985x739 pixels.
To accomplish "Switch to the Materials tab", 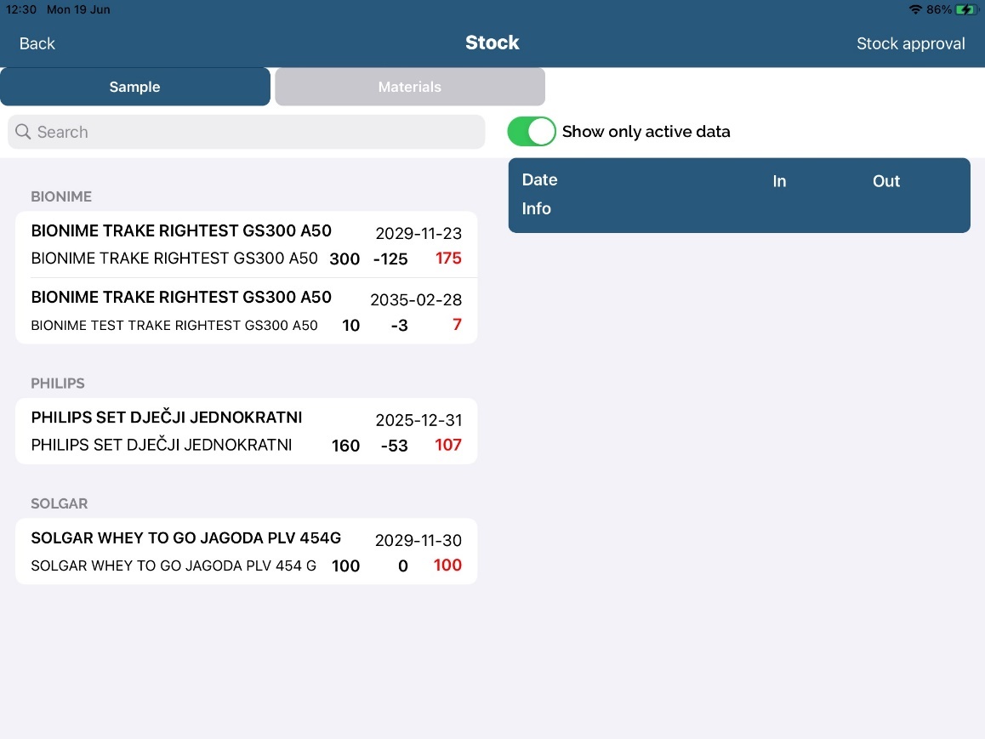I will (409, 87).
